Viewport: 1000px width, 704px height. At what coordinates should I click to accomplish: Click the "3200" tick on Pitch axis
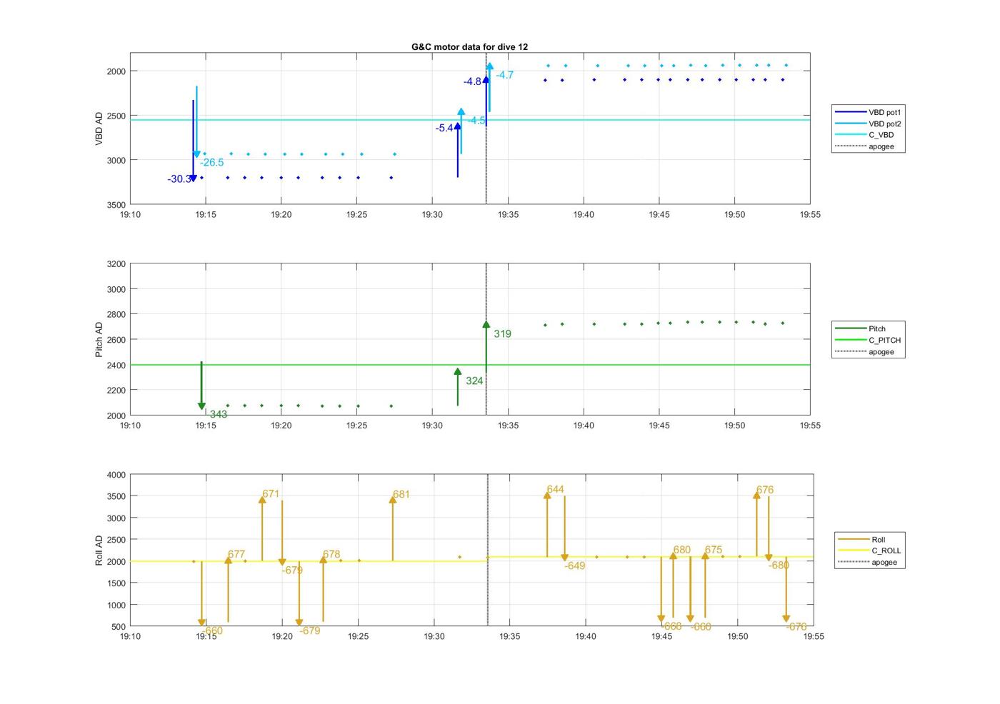point(116,264)
